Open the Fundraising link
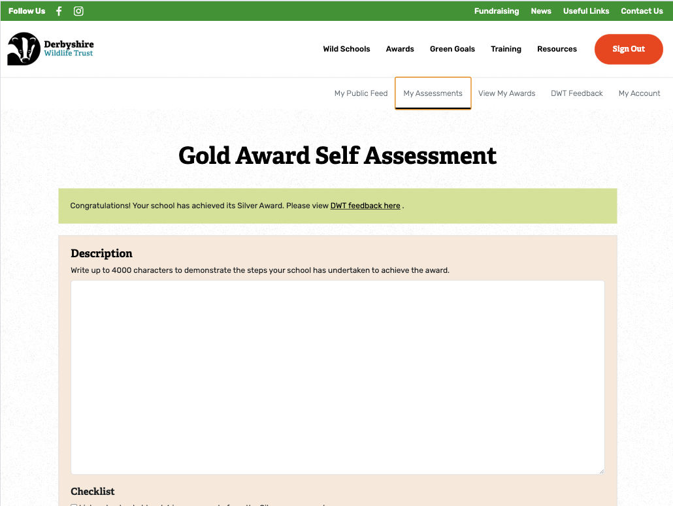The height and width of the screenshot is (506, 673). [497, 11]
